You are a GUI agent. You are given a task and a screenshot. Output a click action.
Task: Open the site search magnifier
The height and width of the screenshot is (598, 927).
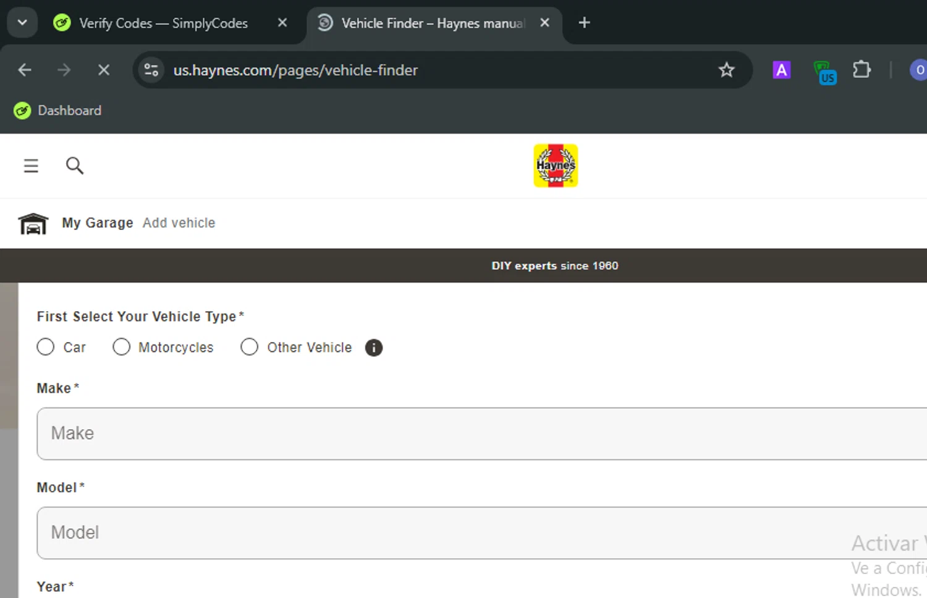click(75, 166)
